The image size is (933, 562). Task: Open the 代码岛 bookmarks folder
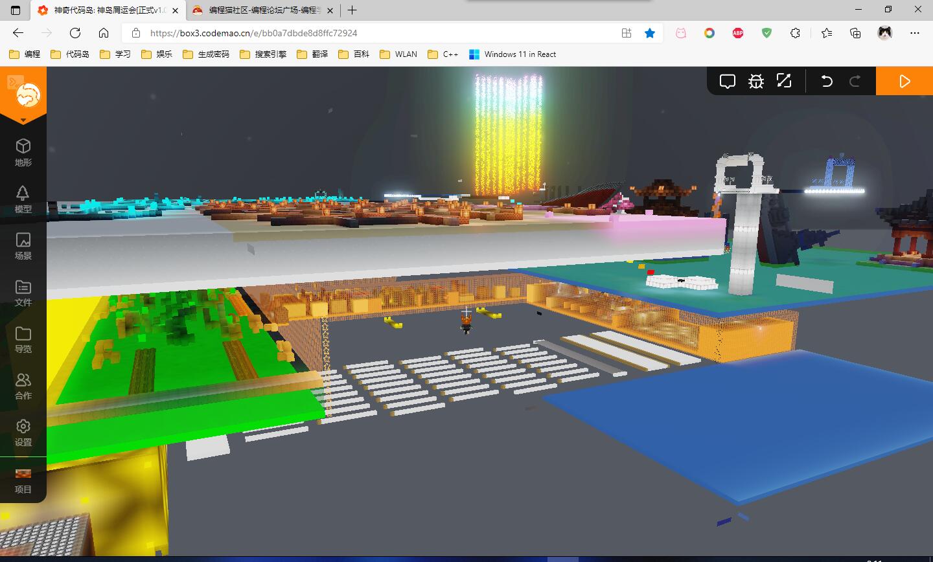tap(70, 54)
